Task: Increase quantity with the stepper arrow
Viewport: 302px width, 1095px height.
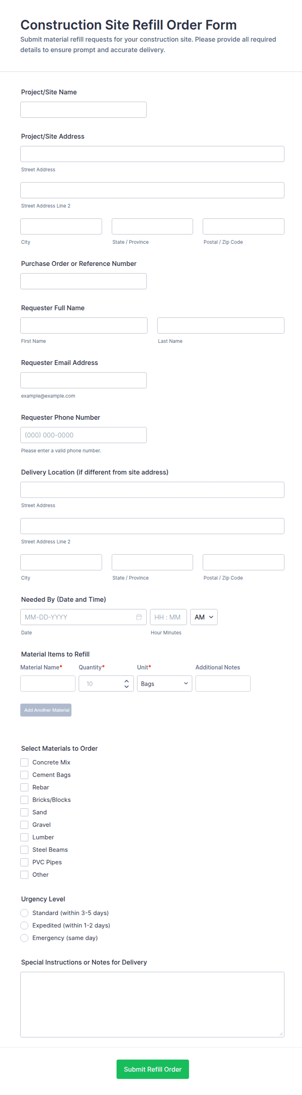Action: 126,681
